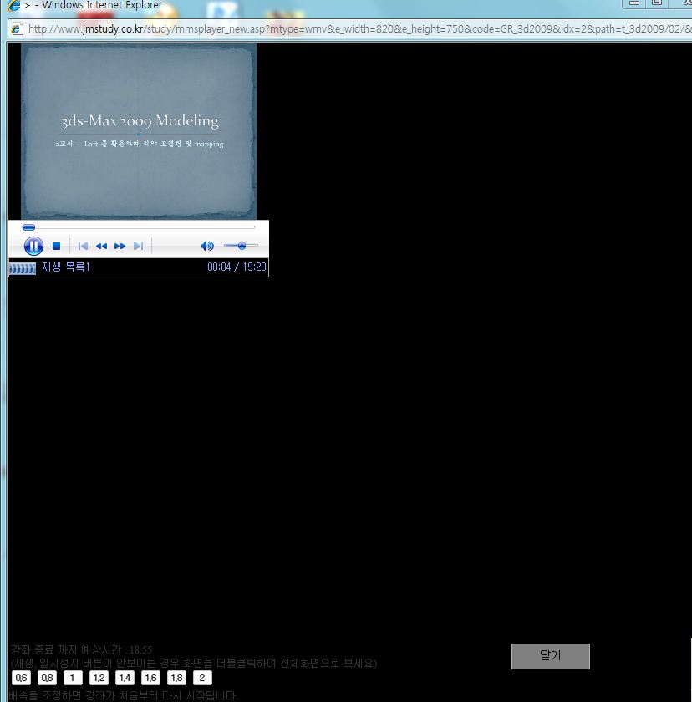692x702 pixels.
Task: Set playback speed to 1.2
Action: 99,678
